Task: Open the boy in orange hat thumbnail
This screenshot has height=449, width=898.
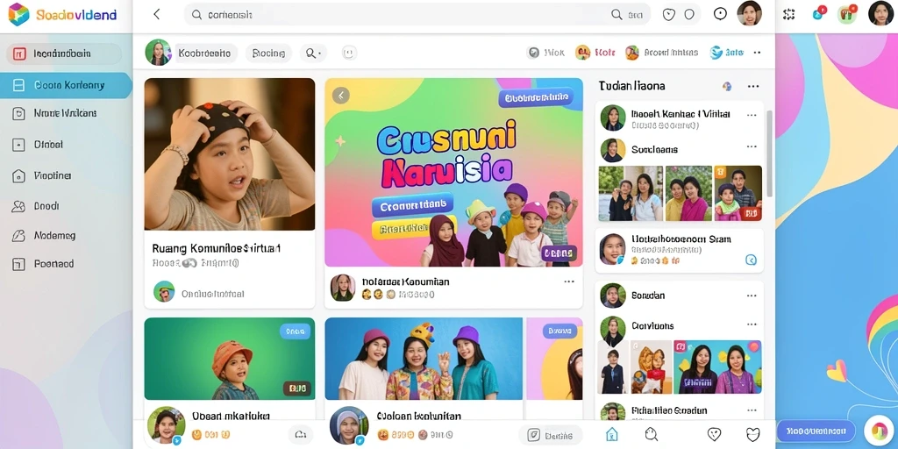Action: coord(230,359)
